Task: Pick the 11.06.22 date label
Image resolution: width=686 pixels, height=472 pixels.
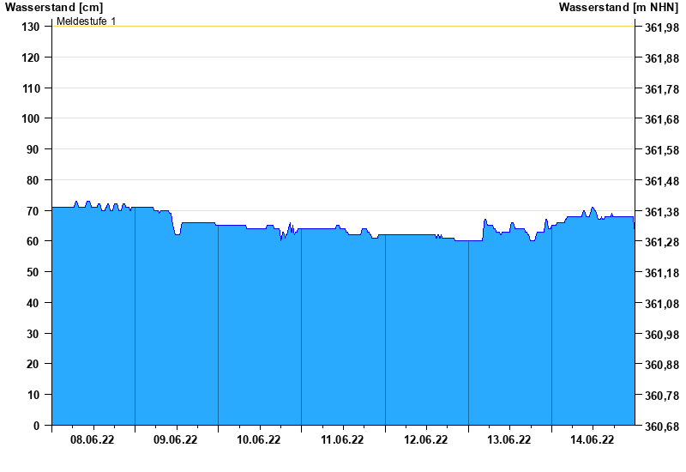Action: click(x=342, y=440)
